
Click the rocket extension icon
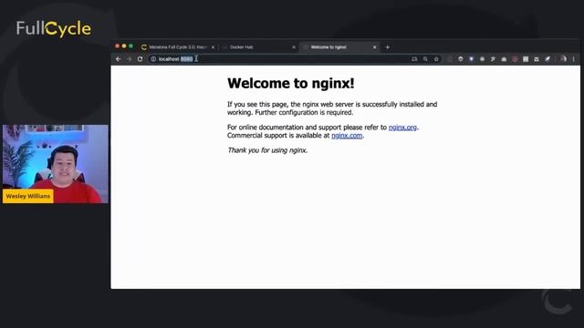click(x=547, y=59)
